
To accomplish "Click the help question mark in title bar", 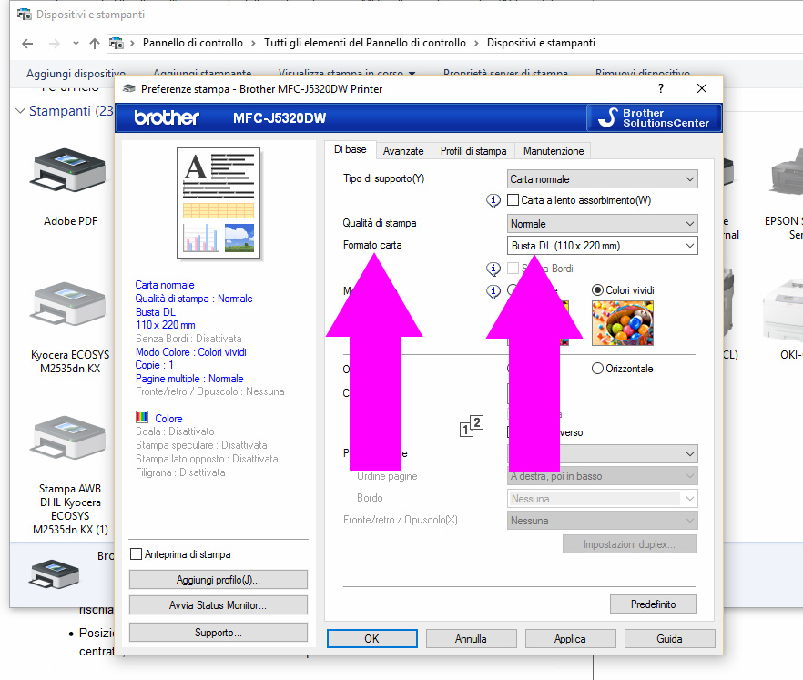I will [661, 88].
